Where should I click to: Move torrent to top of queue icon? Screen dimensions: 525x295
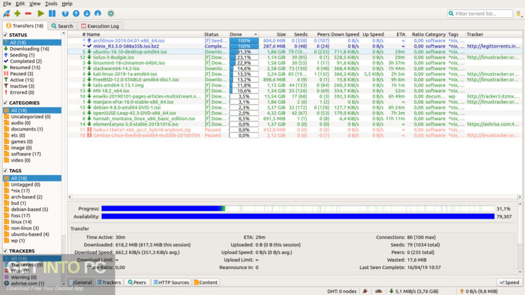[x=65, y=13]
